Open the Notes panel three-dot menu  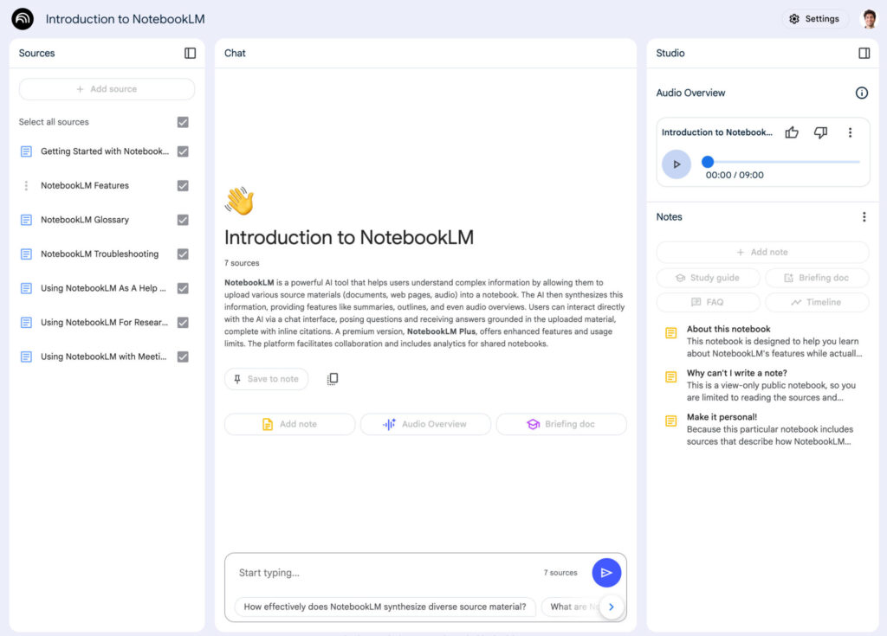tap(864, 216)
